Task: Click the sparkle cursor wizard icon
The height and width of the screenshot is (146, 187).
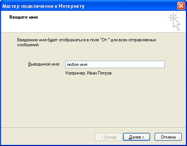Action: tap(174, 22)
